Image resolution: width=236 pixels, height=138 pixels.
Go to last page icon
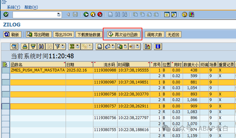[156, 14]
